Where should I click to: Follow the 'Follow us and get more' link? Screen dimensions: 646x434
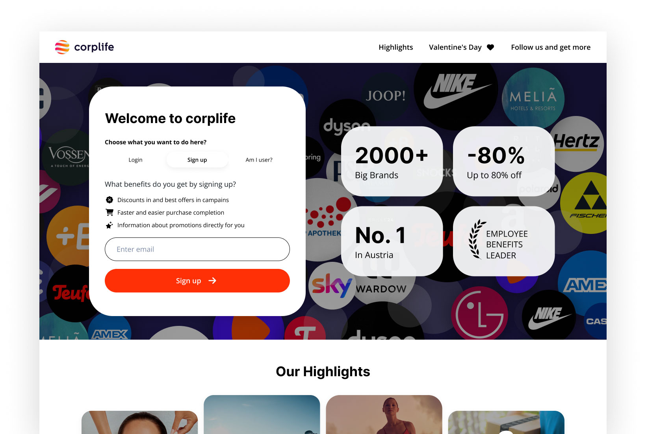point(551,47)
